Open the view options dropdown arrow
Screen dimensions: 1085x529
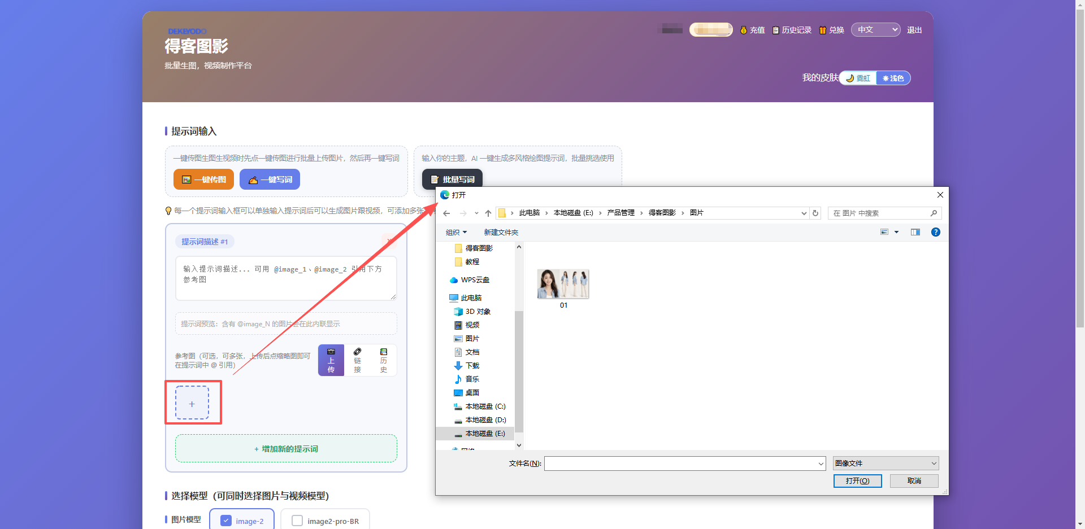click(x=896, y=232)
